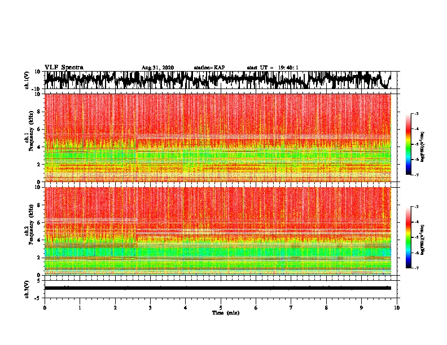This screenshot has width=447, height=345.
Task: Select the log(PSD) title beside ch.2 color bar
Action: pos(423,240)
